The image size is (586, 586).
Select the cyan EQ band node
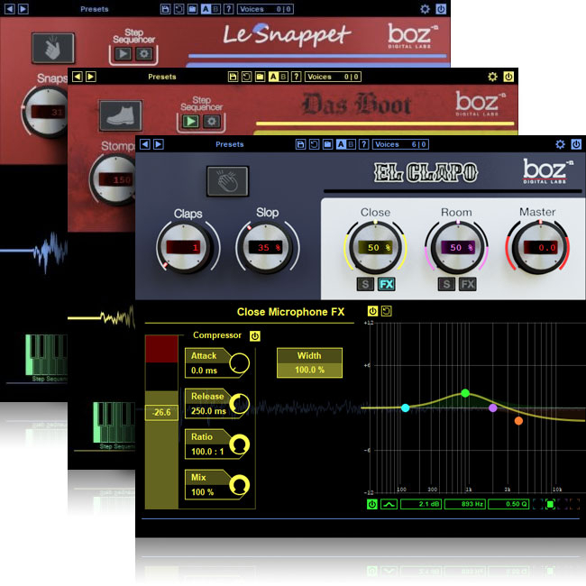point(405,407)
